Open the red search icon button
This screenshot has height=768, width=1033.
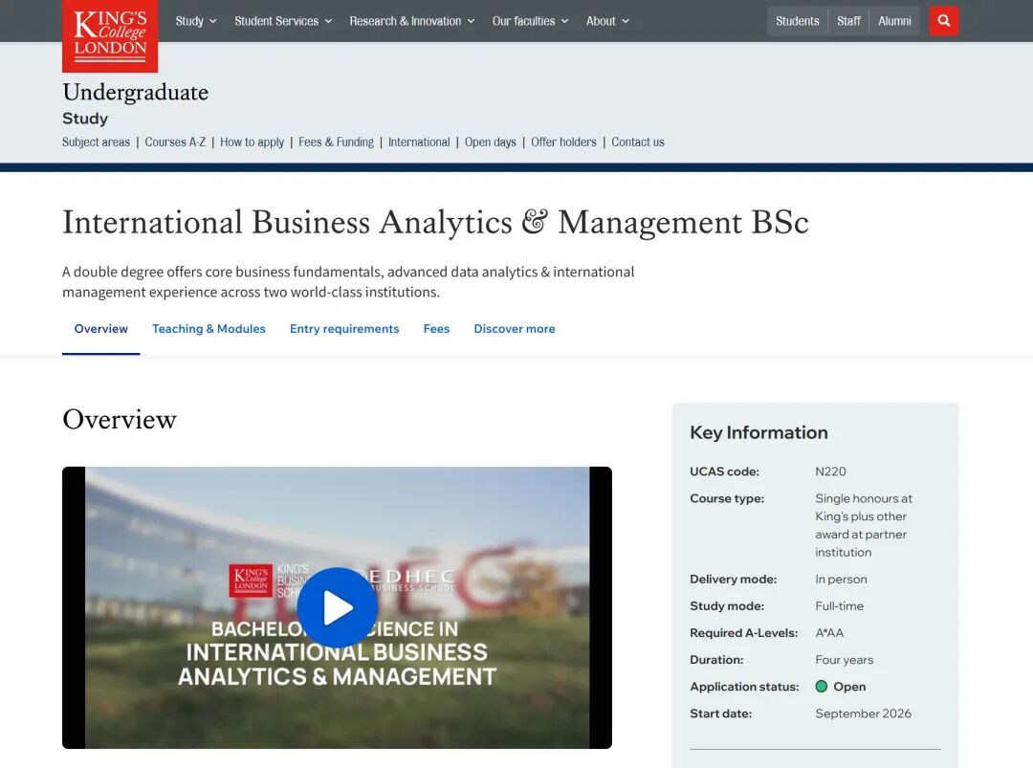[x=943, y=21]
